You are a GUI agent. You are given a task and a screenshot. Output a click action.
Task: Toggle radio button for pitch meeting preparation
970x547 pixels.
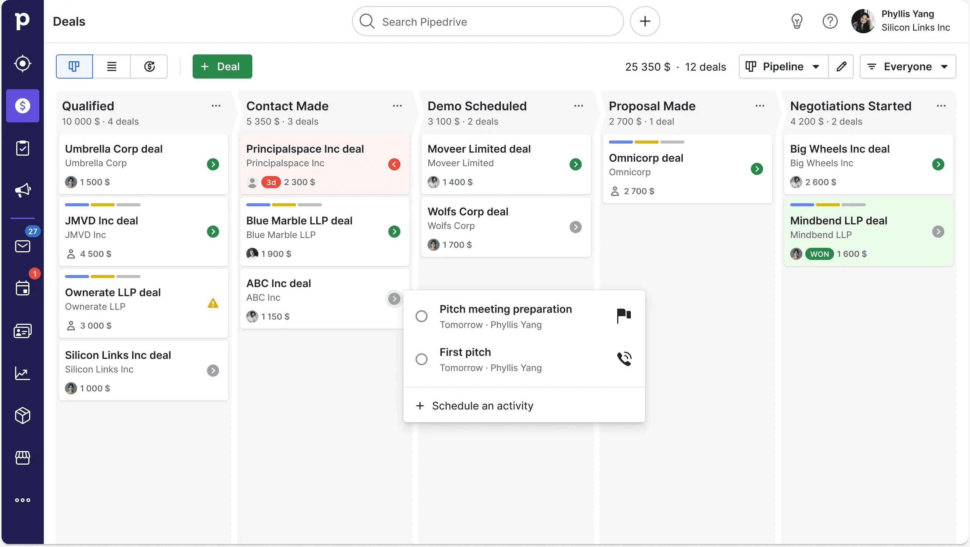pos(422,316)
